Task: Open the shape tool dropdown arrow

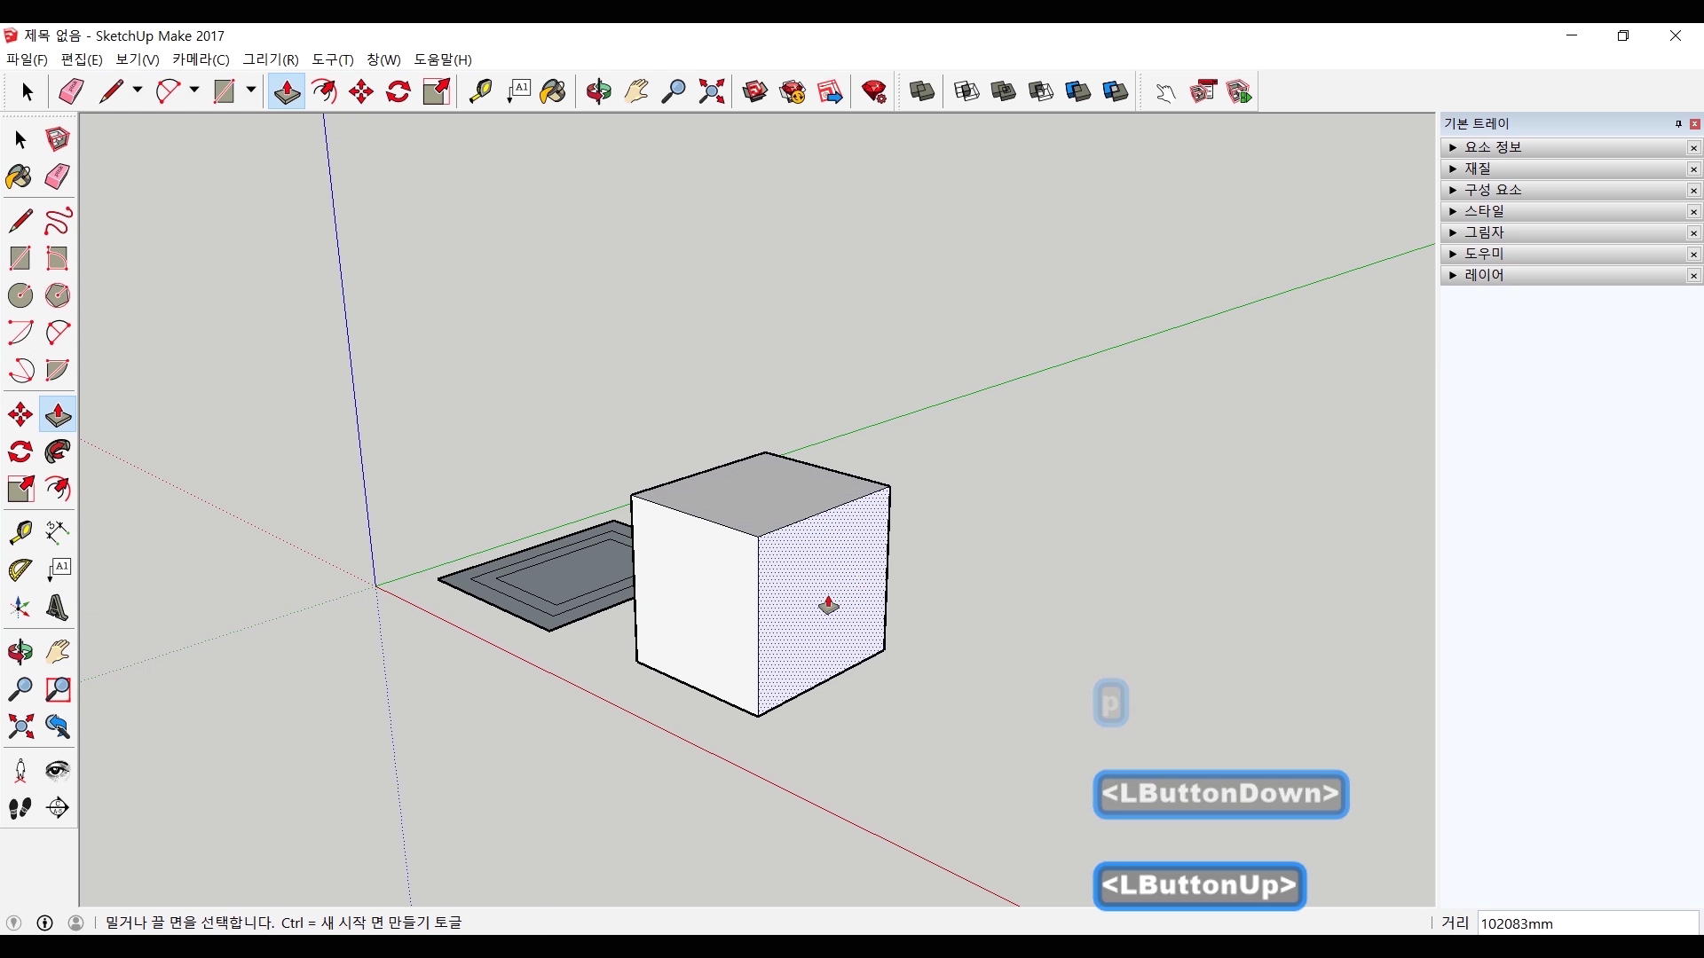Action: coord(251,90)
